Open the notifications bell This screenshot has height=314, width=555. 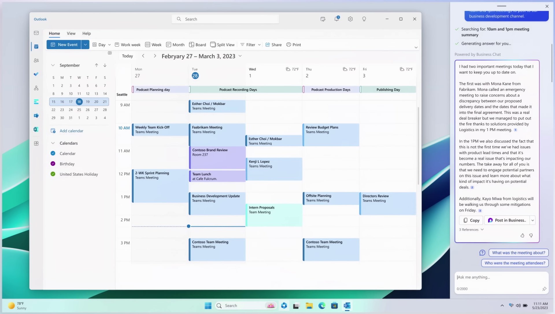coord(336,19)
